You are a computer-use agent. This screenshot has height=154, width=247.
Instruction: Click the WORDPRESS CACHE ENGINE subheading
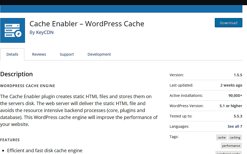(x=28, y=86)
